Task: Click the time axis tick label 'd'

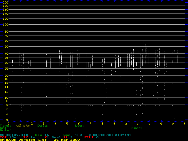Action: [161, 124]
